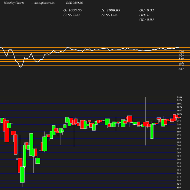Select the low value "L: 991.05"
Viewport: 190px width, 190px height.
pyautogui.click(x=109, y=15)
